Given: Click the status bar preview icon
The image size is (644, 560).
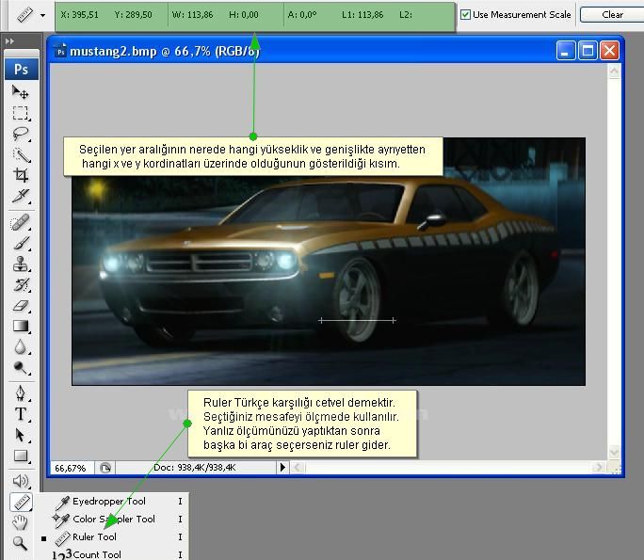Looking at the screenshot, I should [105, 468].
